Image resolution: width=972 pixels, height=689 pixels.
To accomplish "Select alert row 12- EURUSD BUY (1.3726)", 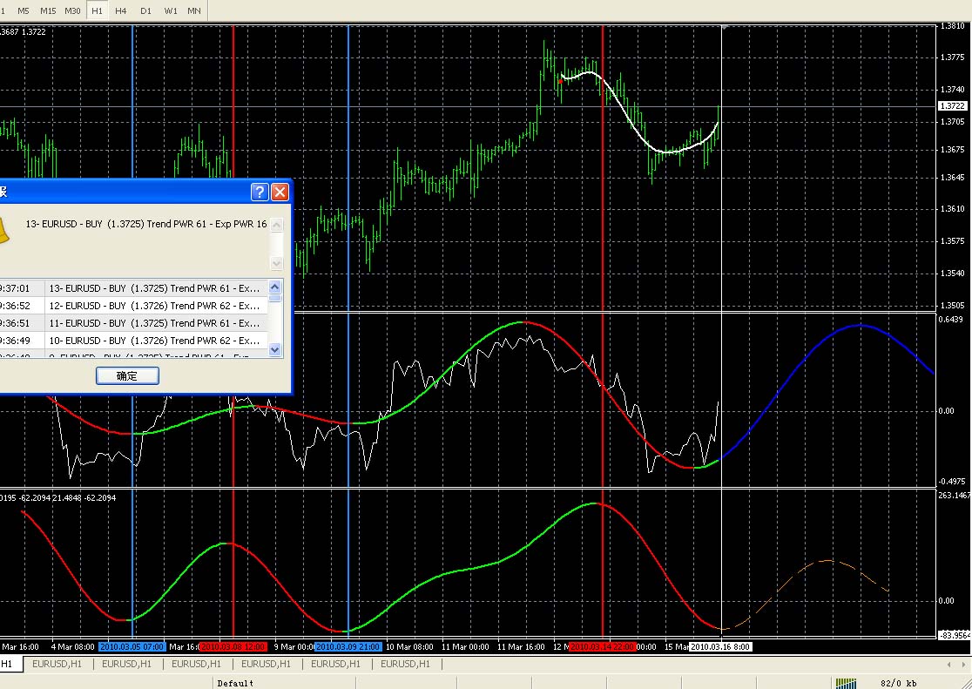I will pos(134,306).
